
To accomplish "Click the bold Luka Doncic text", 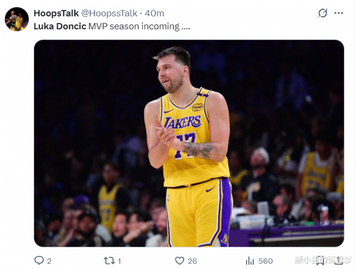I will [59, 26].
